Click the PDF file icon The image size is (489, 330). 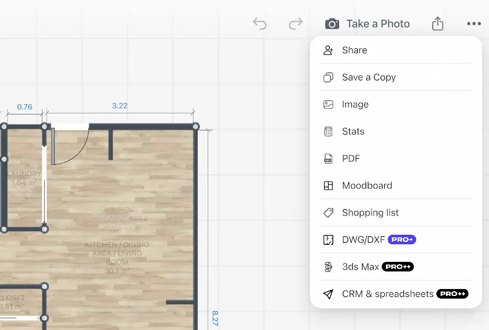pos(328,159)
